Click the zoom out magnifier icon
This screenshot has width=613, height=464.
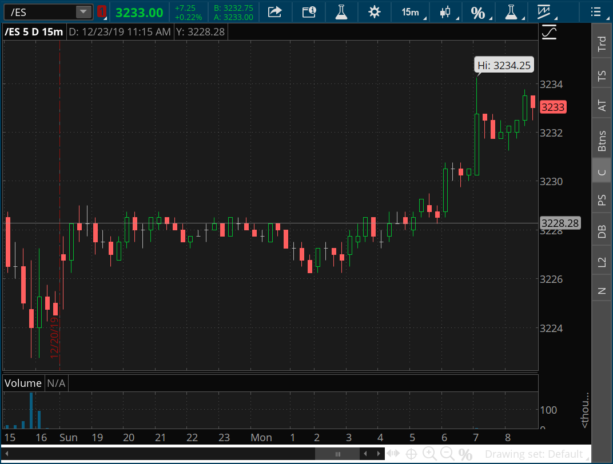click(447, 454)
